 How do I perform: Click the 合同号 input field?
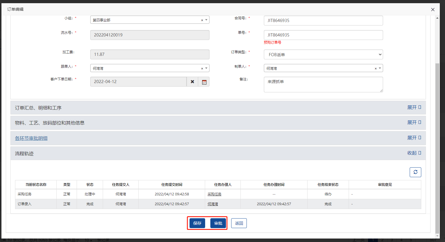(323, 21)
